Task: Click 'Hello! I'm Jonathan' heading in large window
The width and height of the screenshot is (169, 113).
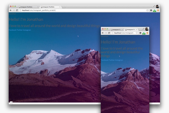Action: [x=26, y=19]
